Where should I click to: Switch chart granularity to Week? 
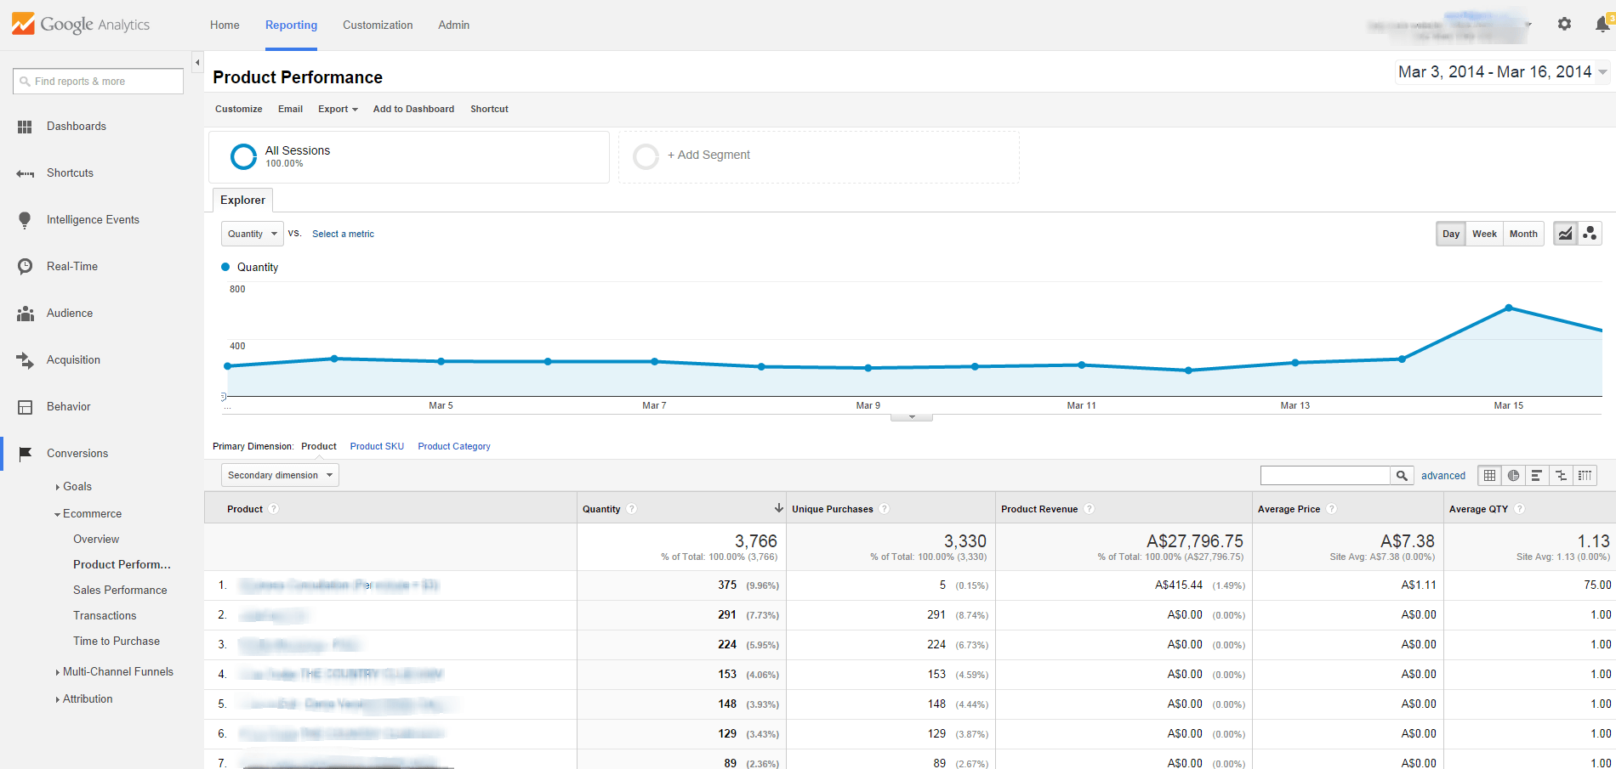pos(1484,233)
